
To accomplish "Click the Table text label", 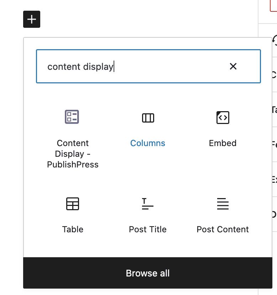I will (x=73, y=229).
